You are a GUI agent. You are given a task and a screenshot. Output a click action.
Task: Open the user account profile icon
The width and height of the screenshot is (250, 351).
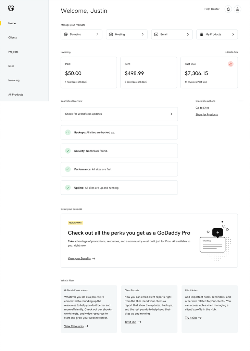pos(237,9)
